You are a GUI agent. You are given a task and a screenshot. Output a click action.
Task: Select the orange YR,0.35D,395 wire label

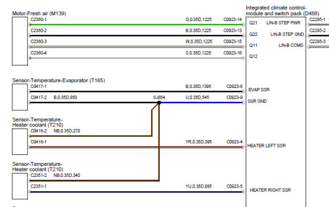(x=199, y=142)
